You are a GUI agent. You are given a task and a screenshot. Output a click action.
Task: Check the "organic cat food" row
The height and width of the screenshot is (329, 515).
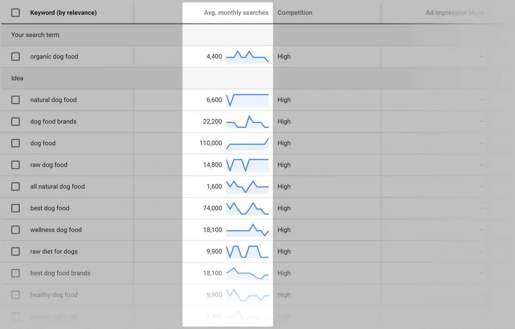[x=15, y=317]
